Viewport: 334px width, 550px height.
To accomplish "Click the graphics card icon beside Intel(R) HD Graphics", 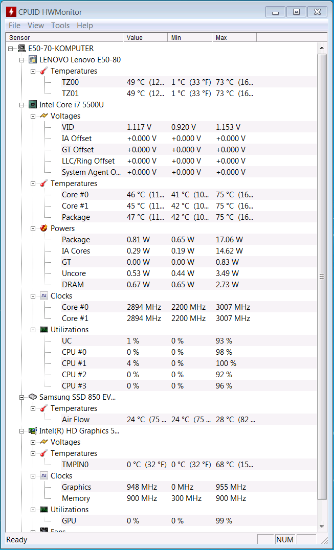I will click(x=33, y=431).
